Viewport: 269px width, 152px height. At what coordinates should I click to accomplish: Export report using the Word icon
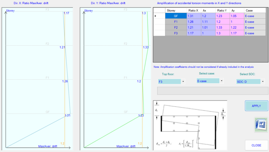point(261,125)
